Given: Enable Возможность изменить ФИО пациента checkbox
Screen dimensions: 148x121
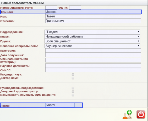Looking at the screenshot, I should pyautogui.click(x=73, y=95).
